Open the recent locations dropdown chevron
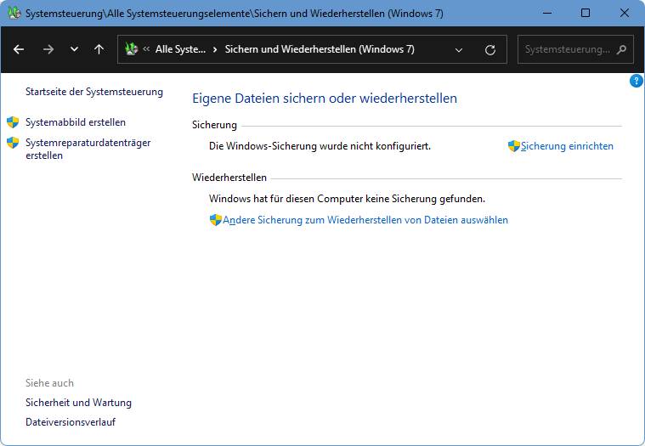Viewport: 645px width, 446px height. pyautogui.click(x=74, y=49)
